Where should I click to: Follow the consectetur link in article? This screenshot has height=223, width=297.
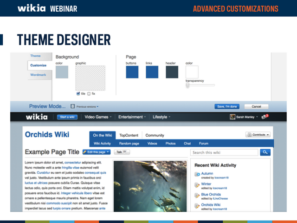[x=73, y=163]
